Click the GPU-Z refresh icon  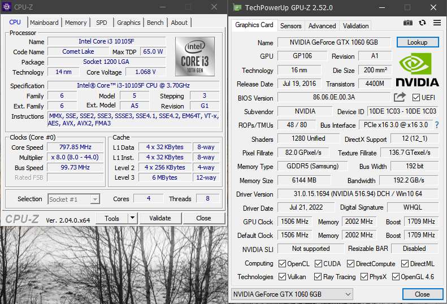[x=423, y=23]
